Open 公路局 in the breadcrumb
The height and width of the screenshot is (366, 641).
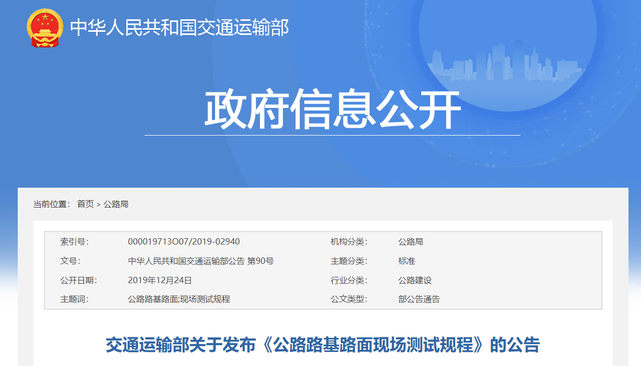click(116, 204)
